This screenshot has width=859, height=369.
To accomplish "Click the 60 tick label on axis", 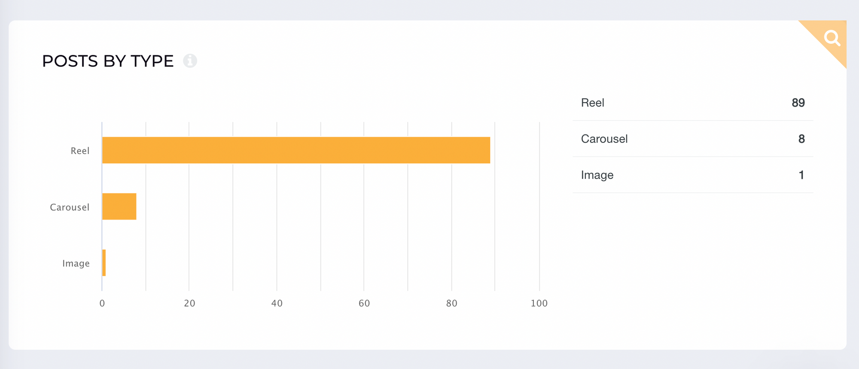I will tap(364, 303).
